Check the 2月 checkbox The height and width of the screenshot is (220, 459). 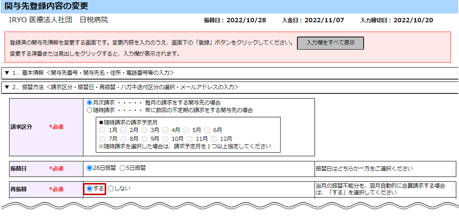pos(124,130)
